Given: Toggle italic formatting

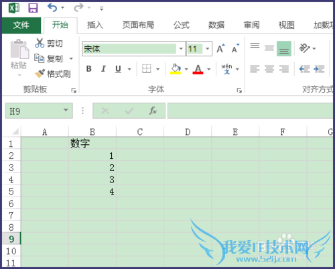Looking at the screenshot, I should [103, 69].
